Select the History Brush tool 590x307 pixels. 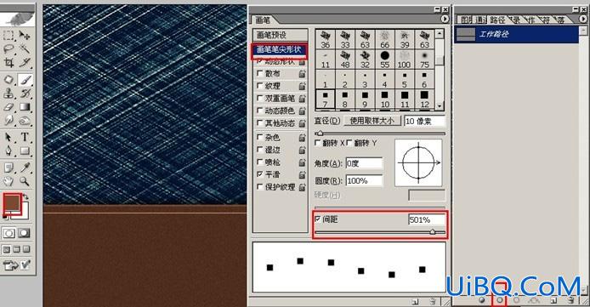pyautogui.click(x=25, y=94)
